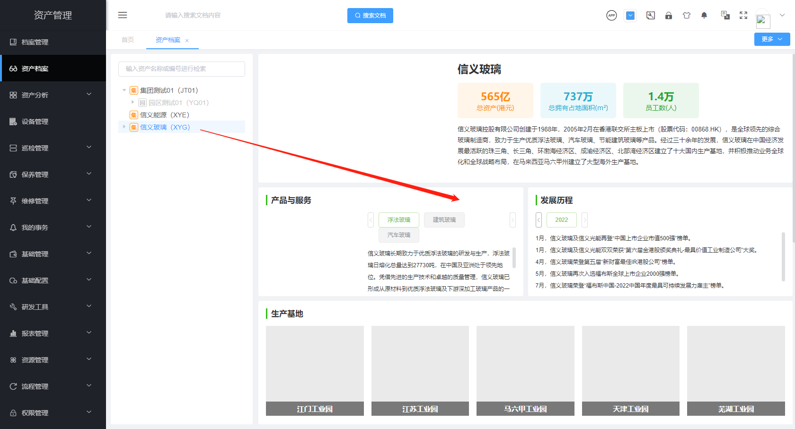Click the lock screen icon

(x=669, y=16)
